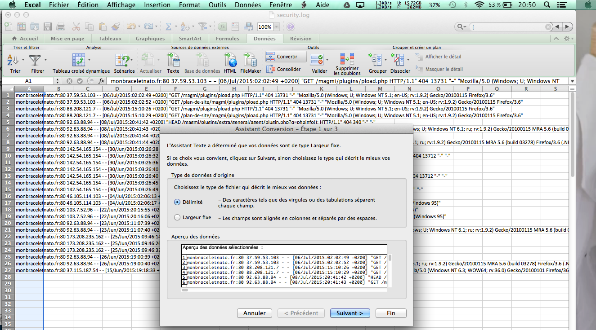Open the Wi-Fi status menu
This screenshot has height=330, width=596.
(x=479, y=5)
